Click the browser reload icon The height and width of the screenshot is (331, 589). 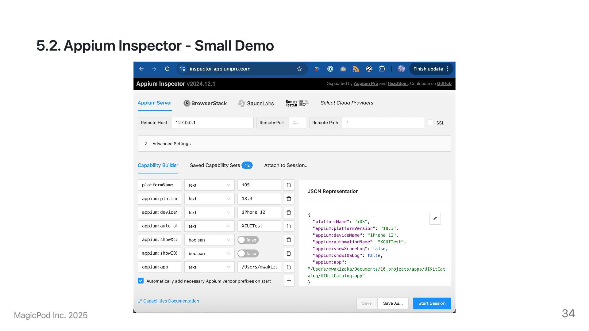click(x=167, y=69)
